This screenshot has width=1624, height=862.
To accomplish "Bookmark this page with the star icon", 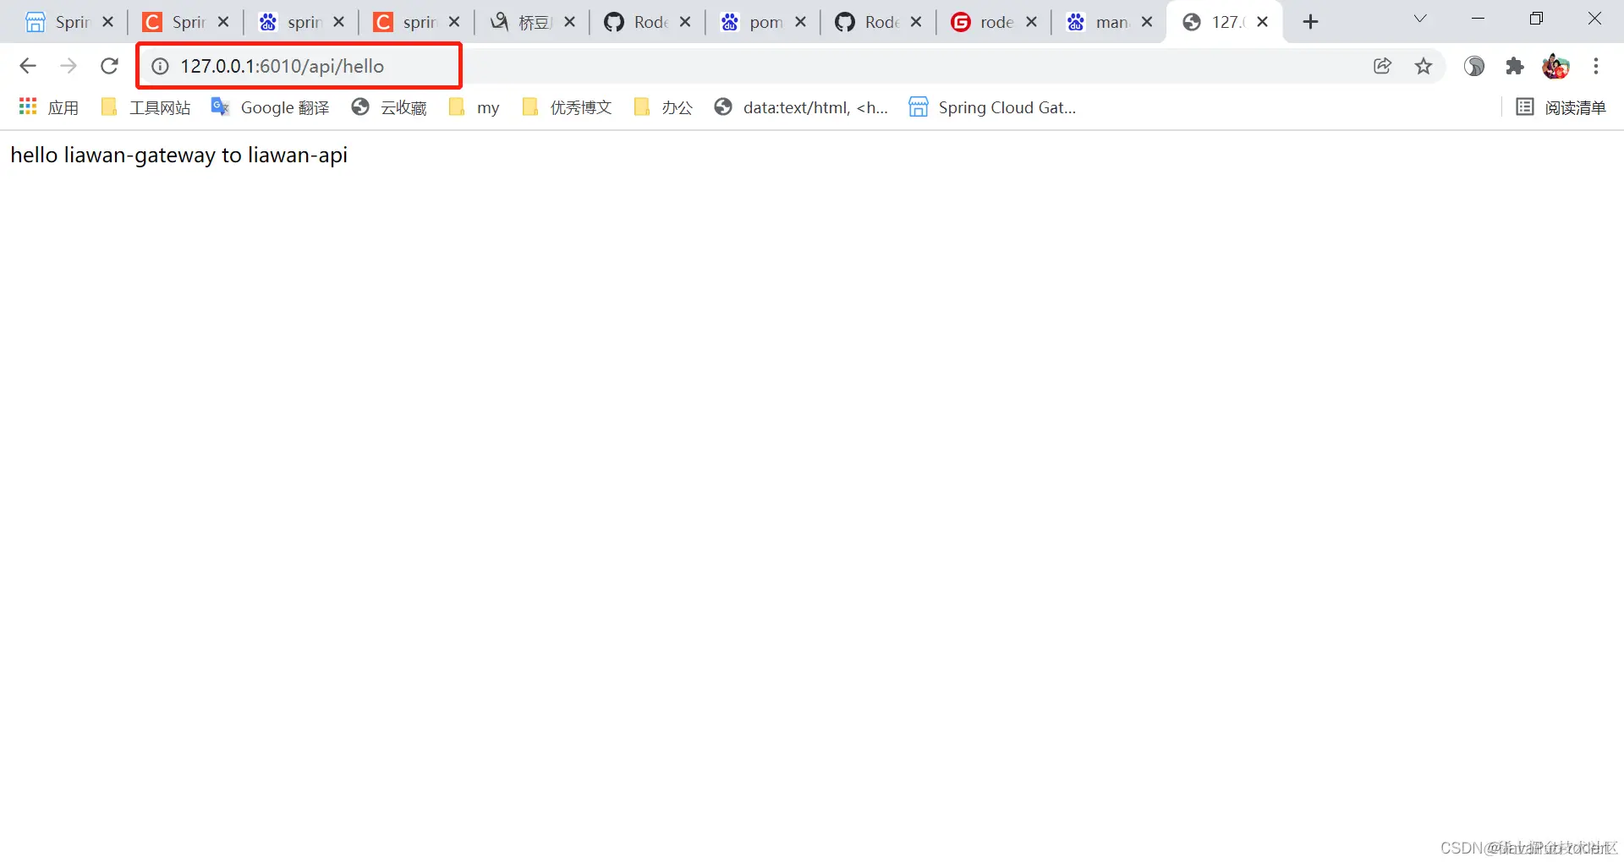I will click(1424, 66).
